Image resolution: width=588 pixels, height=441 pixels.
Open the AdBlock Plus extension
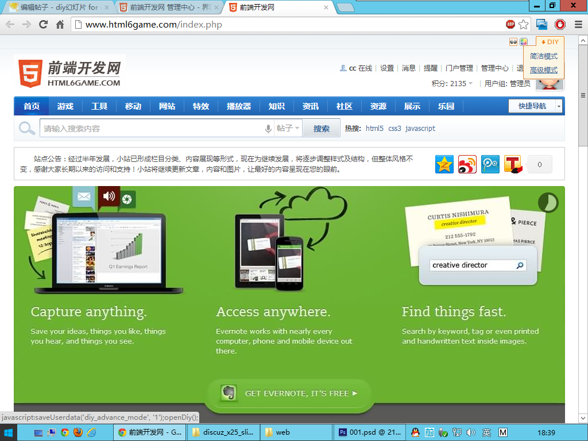(510, 24)
